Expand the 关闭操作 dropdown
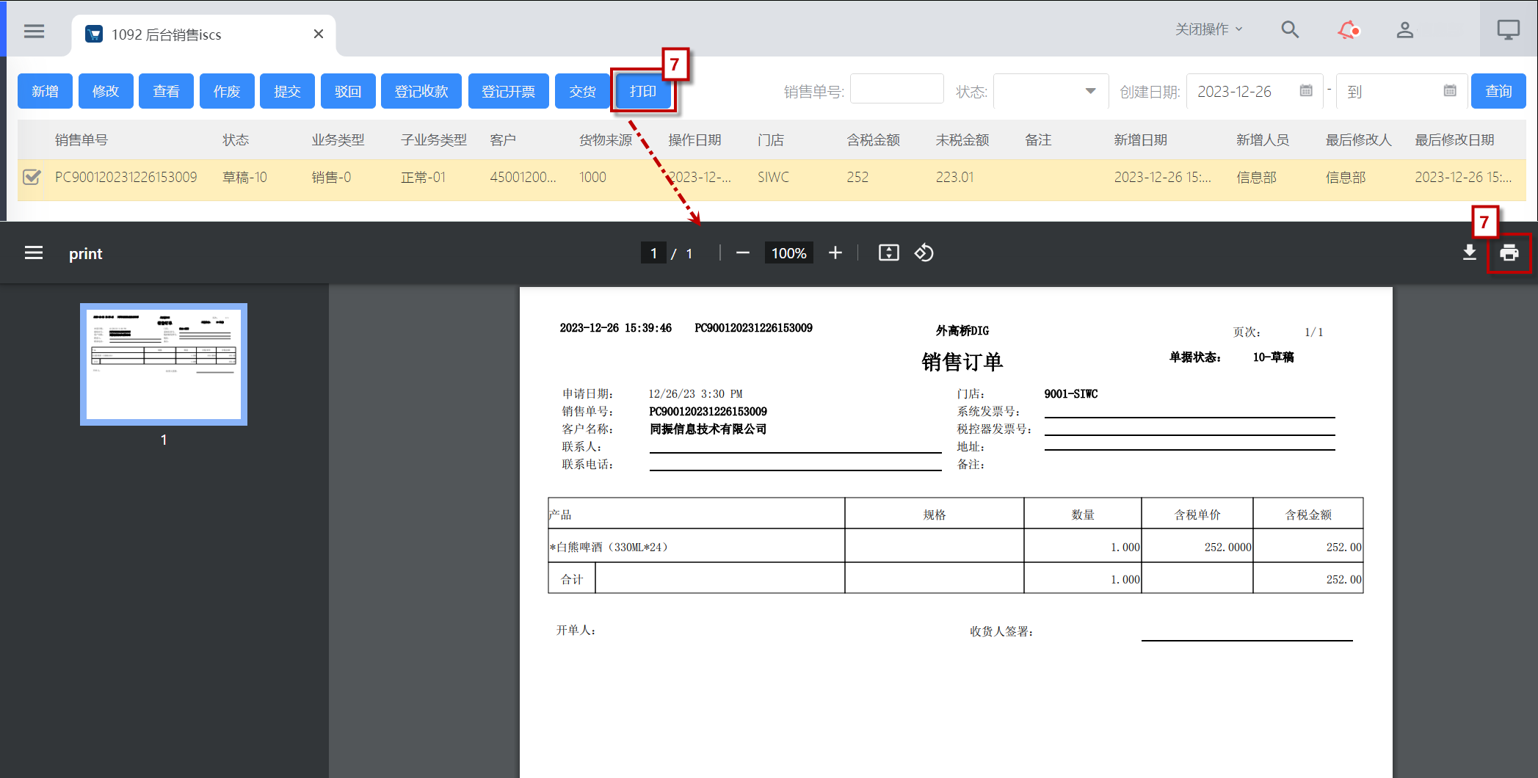Screen dimensions: 1538x778 pyautogui.click(x=1208, y=29)
